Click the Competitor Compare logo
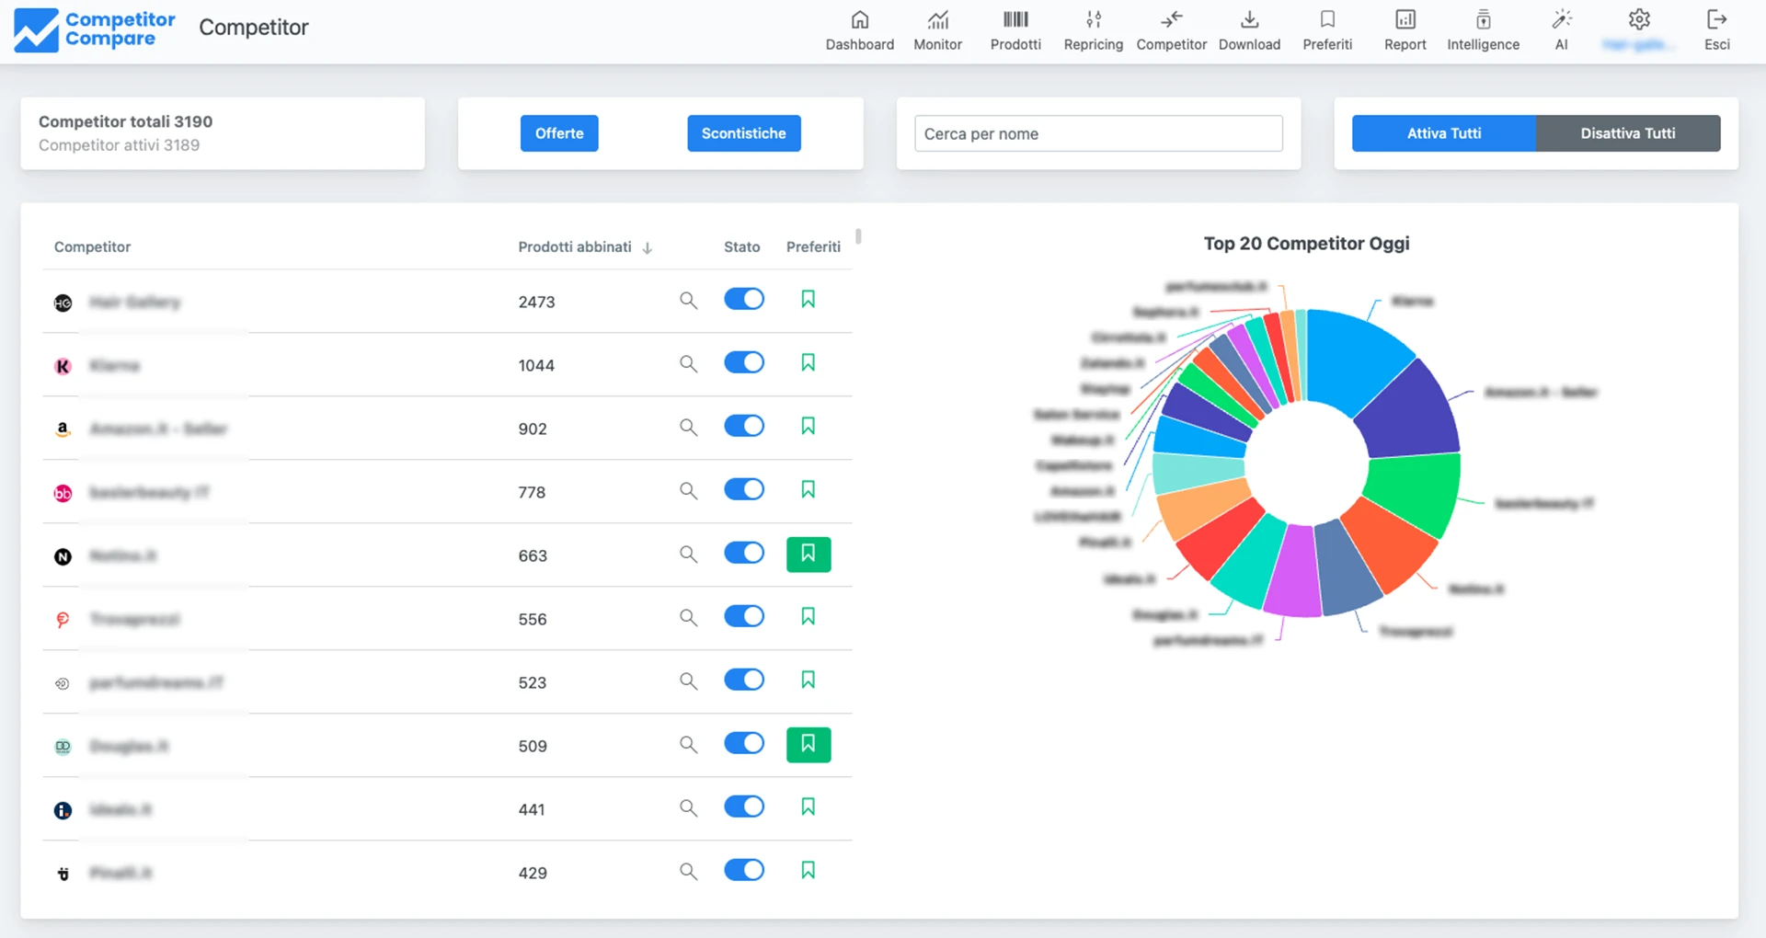Viewport: 1766px width, 938px height. coord(95,29)
